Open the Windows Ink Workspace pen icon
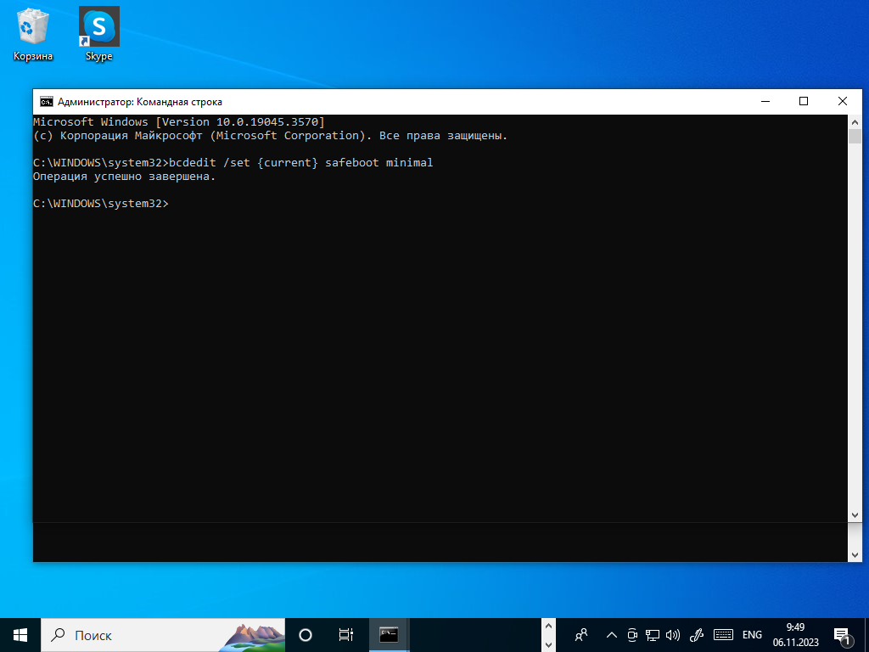The image size is (869, 652). click(697, 635)
